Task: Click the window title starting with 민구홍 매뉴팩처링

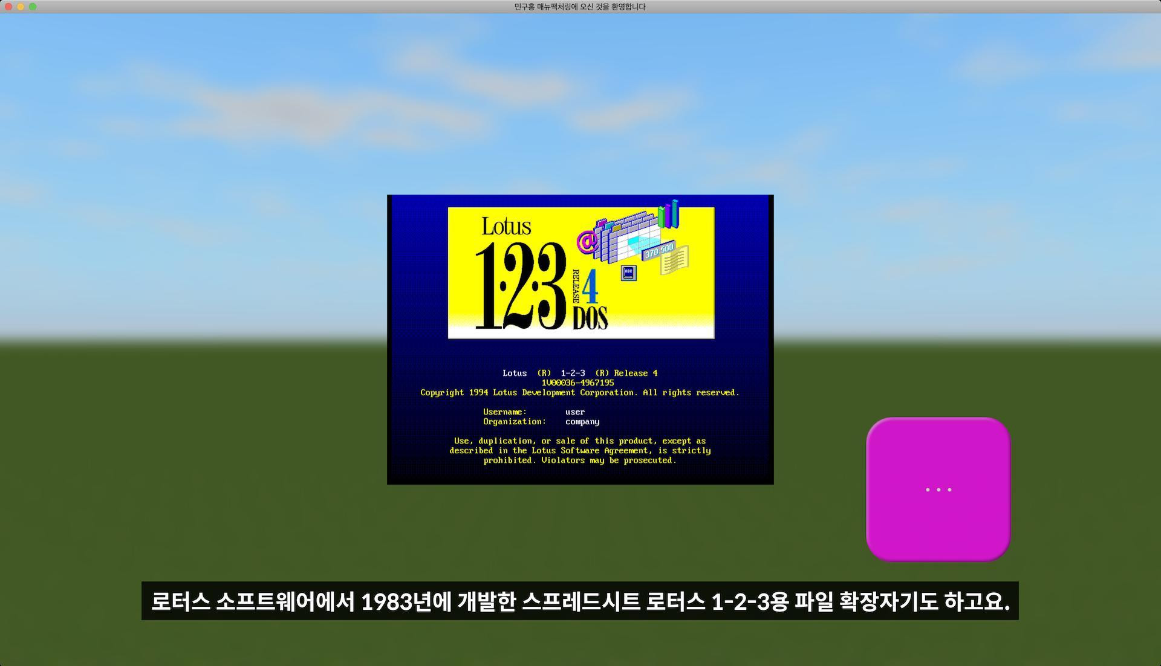Action: (x=580, y=7)
